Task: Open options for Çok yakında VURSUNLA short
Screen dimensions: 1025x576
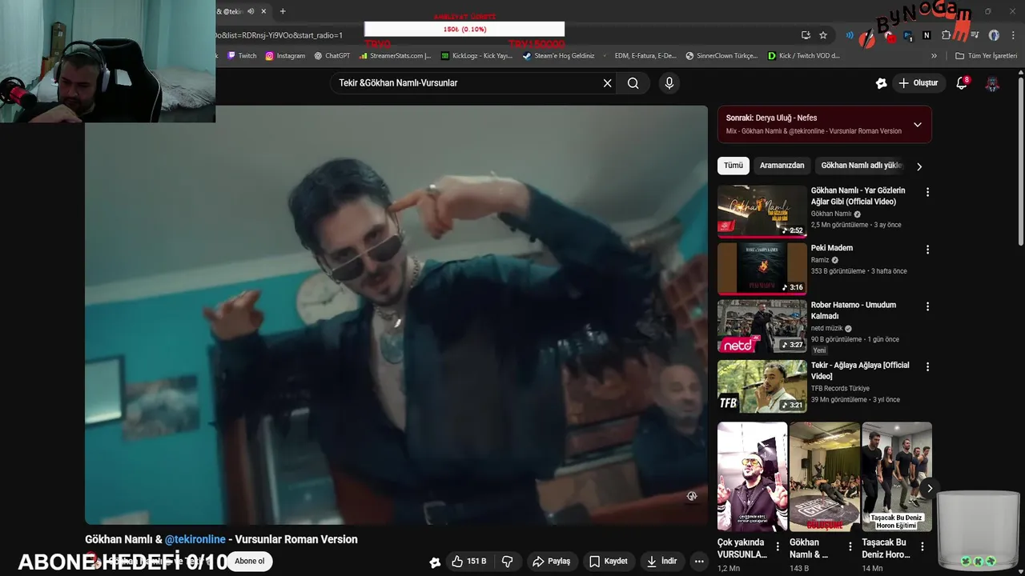Action: click(x=778, y=547)
